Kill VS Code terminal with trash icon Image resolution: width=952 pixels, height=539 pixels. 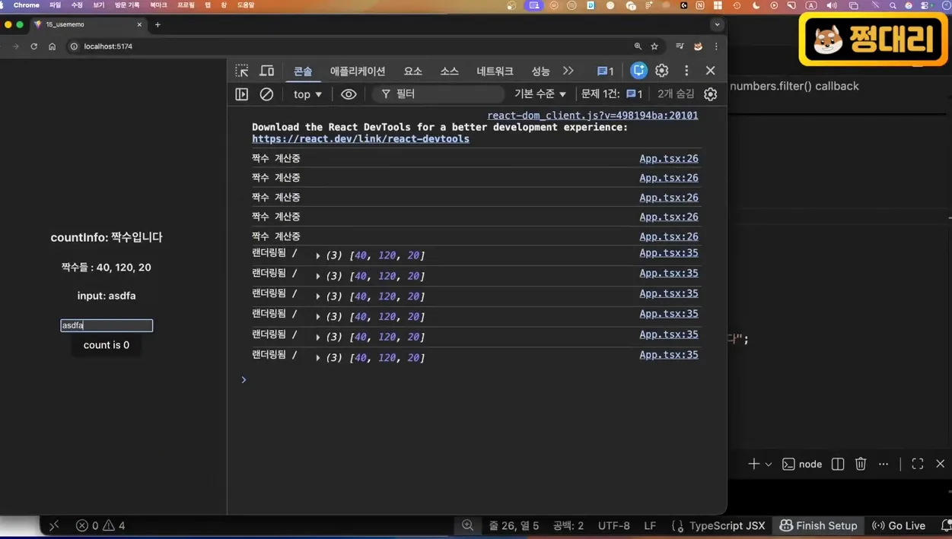tap(861, 464)
